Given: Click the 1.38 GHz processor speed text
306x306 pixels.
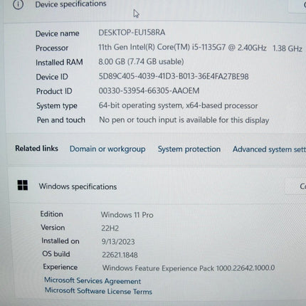Looking at the screenshot, I should (x=287, y=48).
